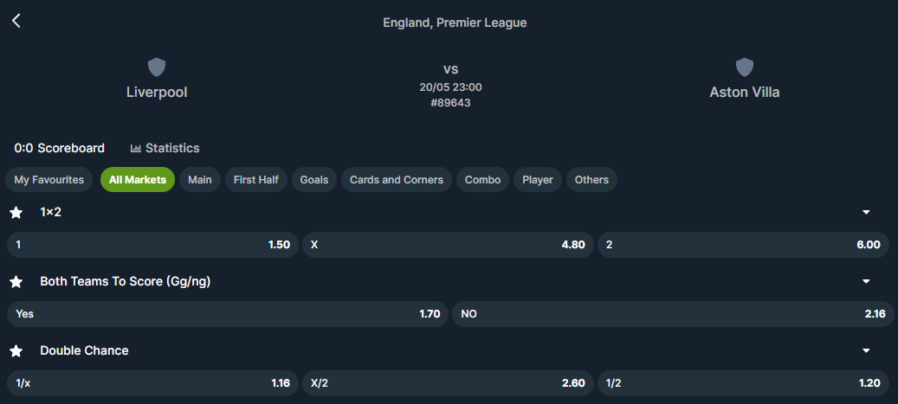The image size is (898, 404).
Task: Click the Aston Villa team shield icon
Action: click(745, 67)
